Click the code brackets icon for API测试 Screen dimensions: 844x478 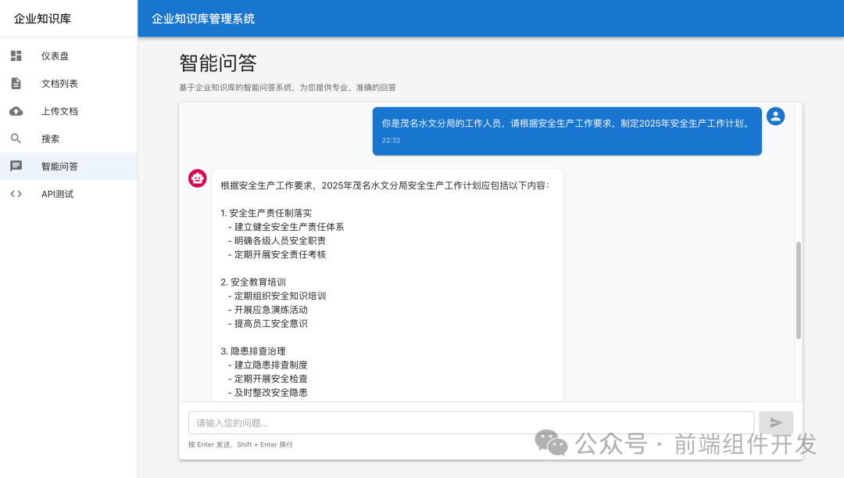[x=16, y=193]
